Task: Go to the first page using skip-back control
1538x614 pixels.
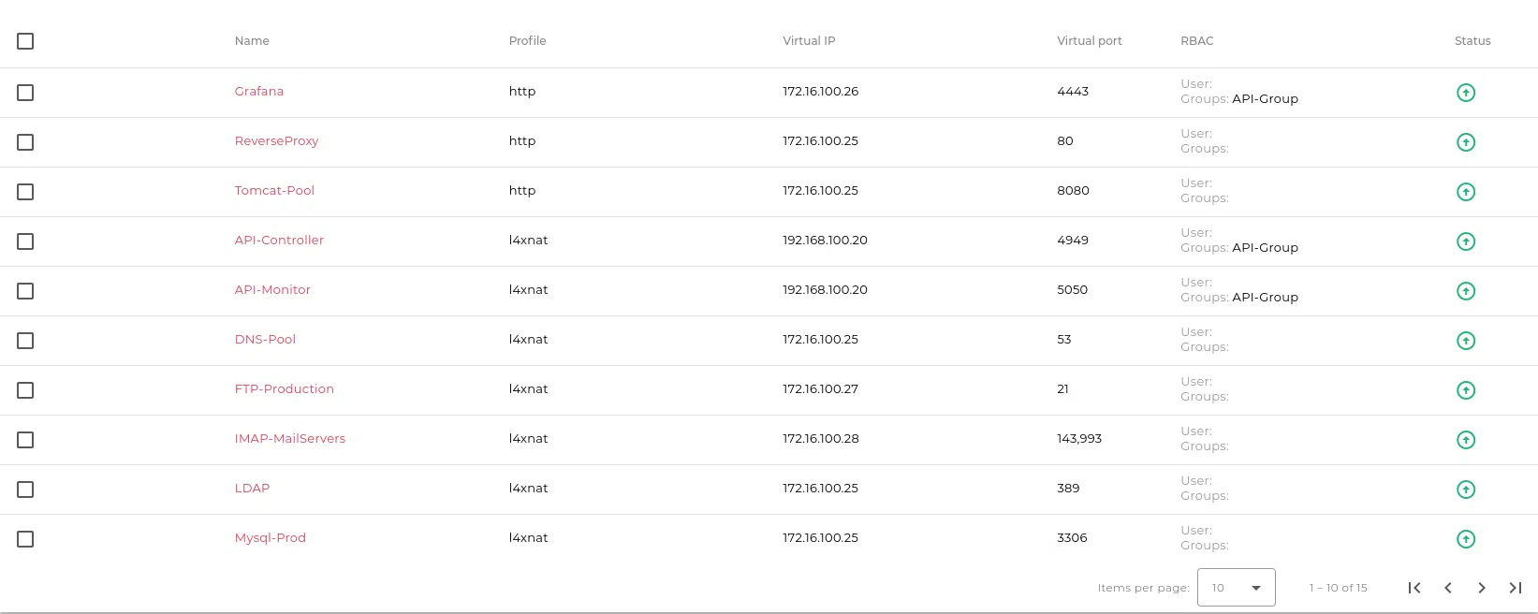Action: 1414,588
